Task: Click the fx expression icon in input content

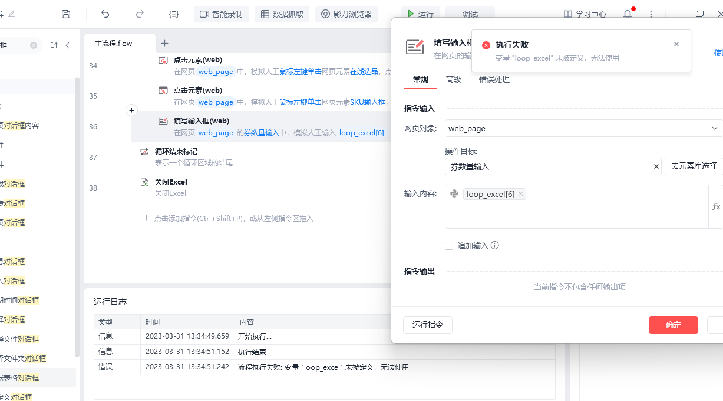Action: pos(716,206)
